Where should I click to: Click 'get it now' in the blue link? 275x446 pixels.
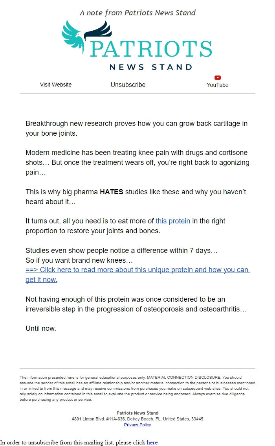pos(41,279)
